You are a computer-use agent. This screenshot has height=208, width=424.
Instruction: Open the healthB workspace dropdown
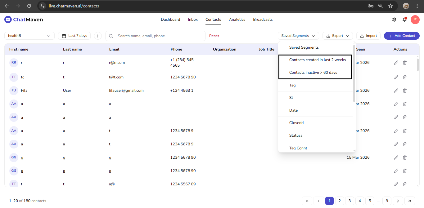pos(29,36)
